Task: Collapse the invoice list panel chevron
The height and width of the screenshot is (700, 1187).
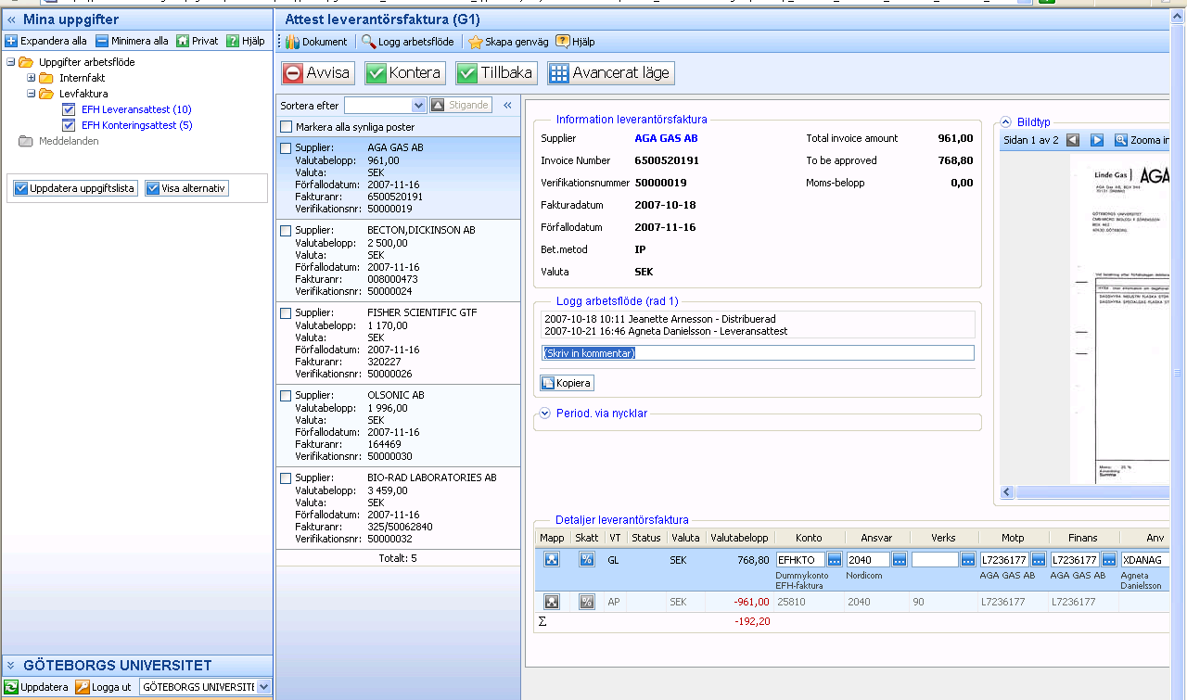Action: pos(508,105)
